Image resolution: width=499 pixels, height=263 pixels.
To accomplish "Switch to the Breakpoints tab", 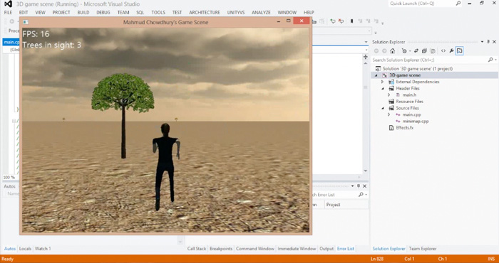I will [x=221, y=249].
